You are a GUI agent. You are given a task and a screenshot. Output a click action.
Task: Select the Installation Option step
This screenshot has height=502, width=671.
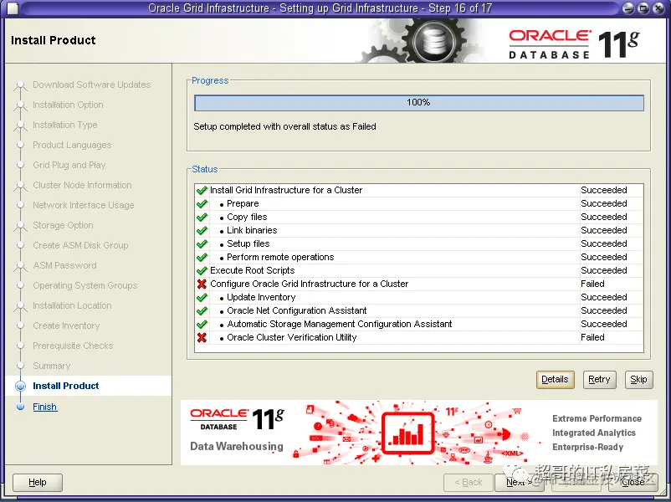[x=68, y=104]
